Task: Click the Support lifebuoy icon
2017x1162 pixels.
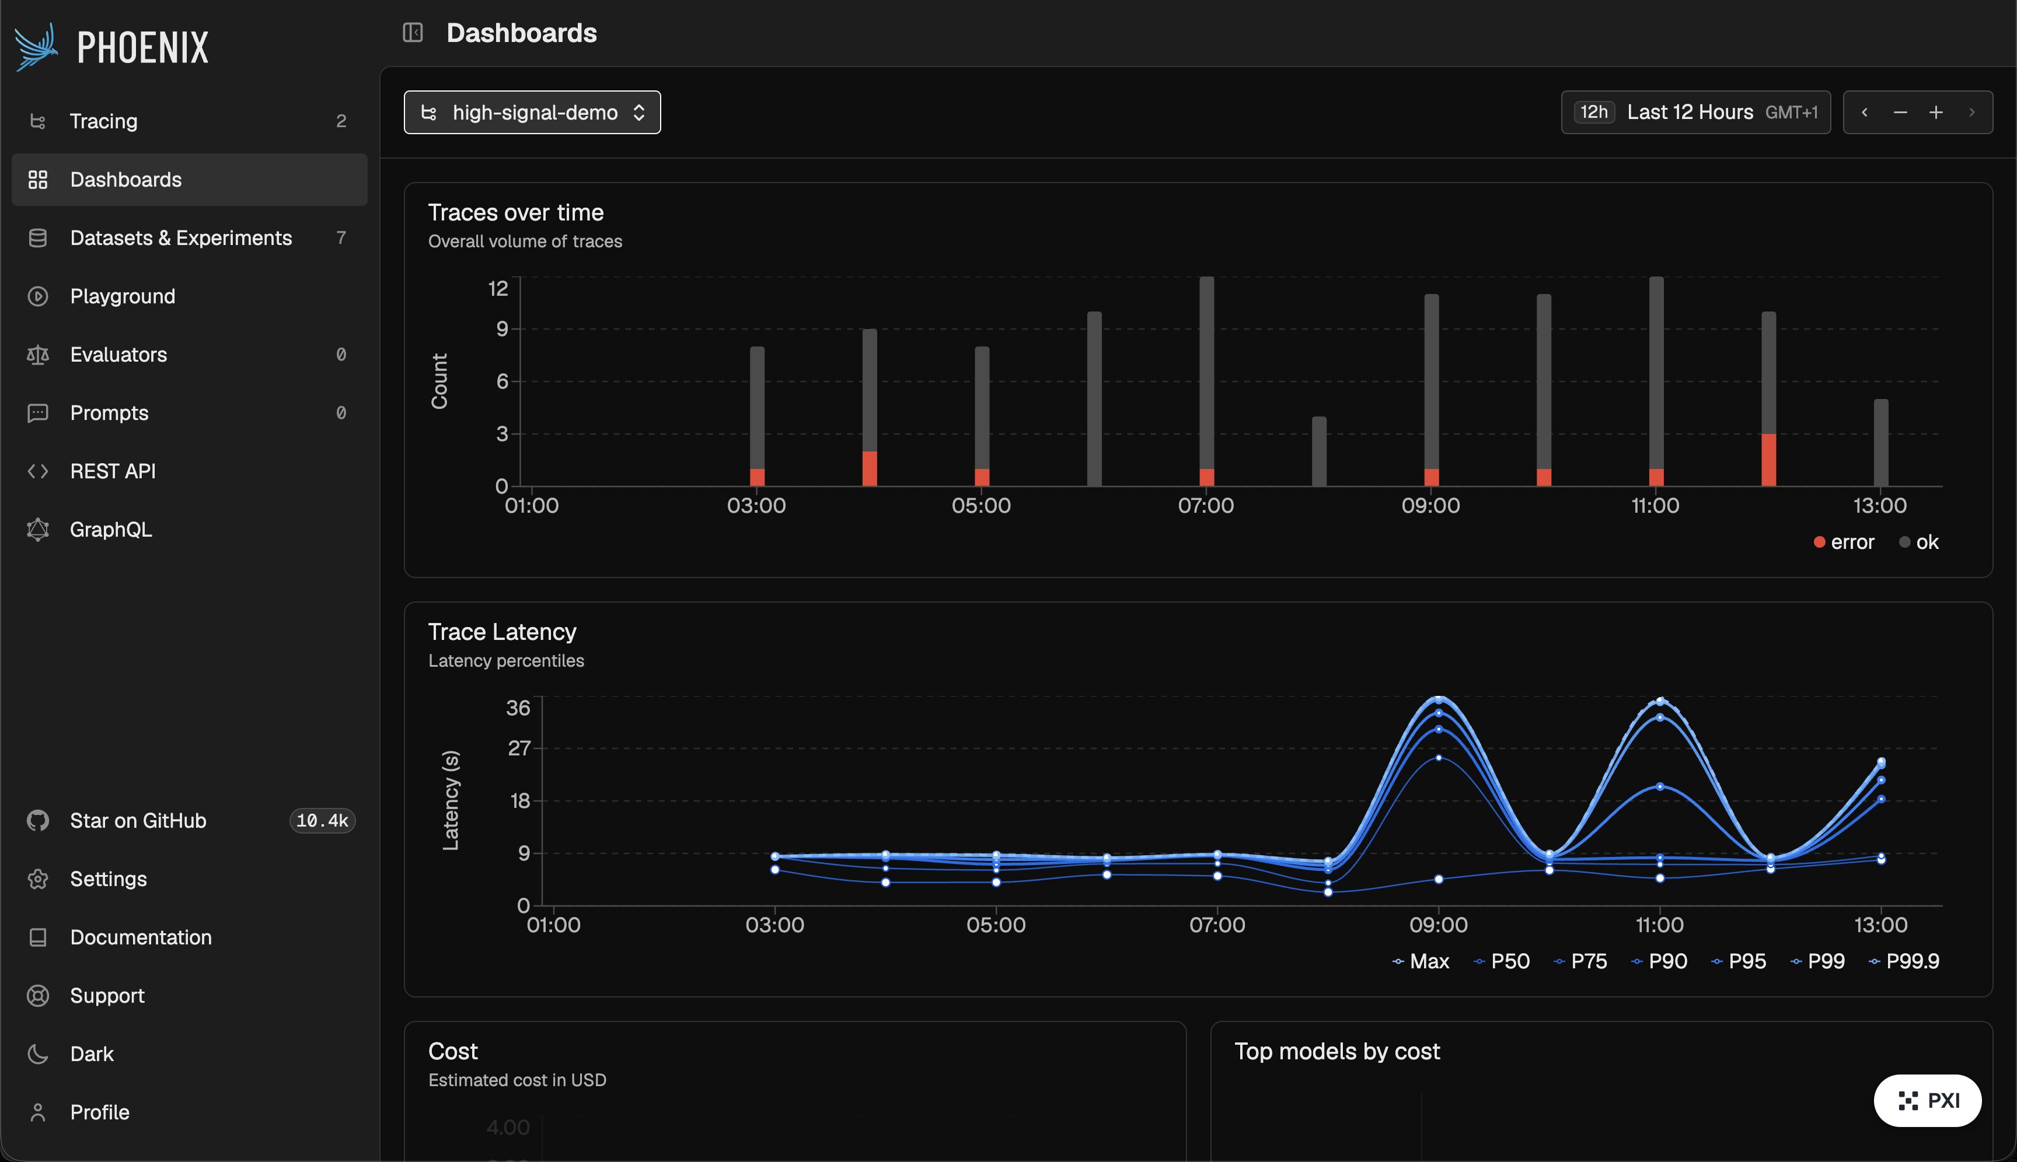Action: [x=37, y=995]
